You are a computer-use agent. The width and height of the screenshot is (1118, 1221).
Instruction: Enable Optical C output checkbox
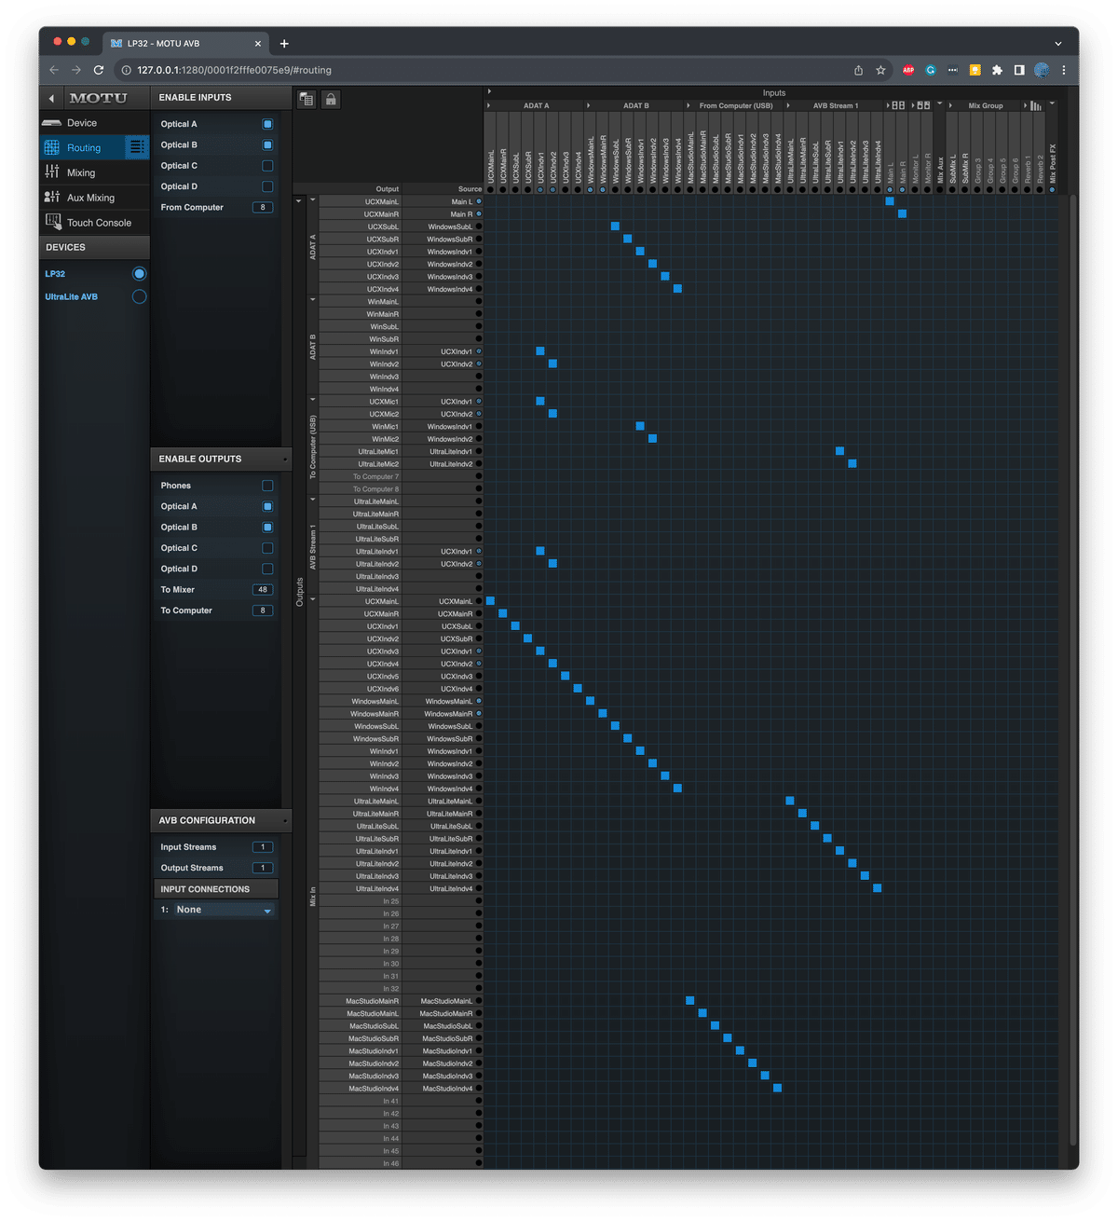pyautogui.click(x=267, y=548)
